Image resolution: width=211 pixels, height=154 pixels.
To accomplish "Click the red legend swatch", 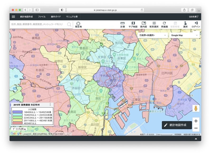I will tap(17, 123).
